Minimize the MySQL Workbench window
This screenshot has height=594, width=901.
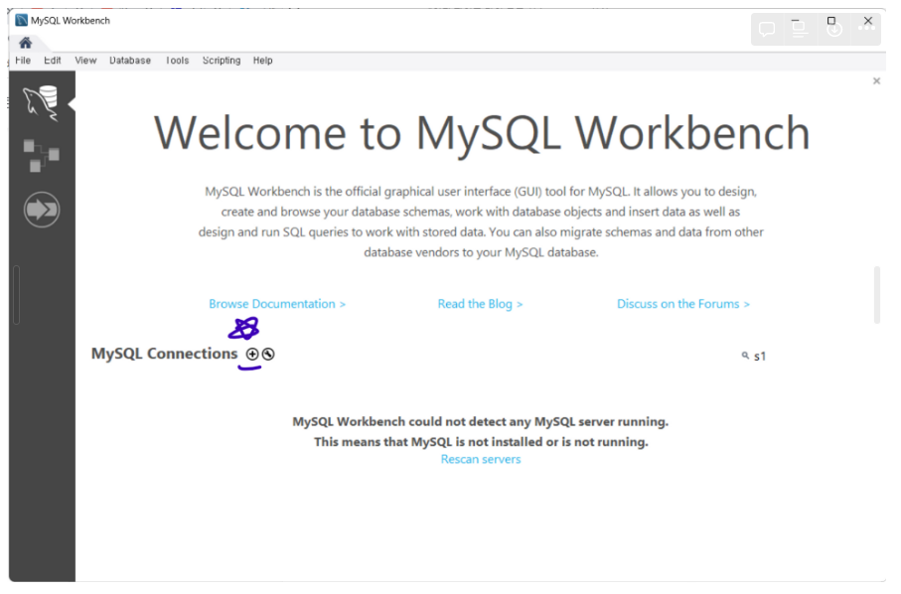(x=796, y=21)
